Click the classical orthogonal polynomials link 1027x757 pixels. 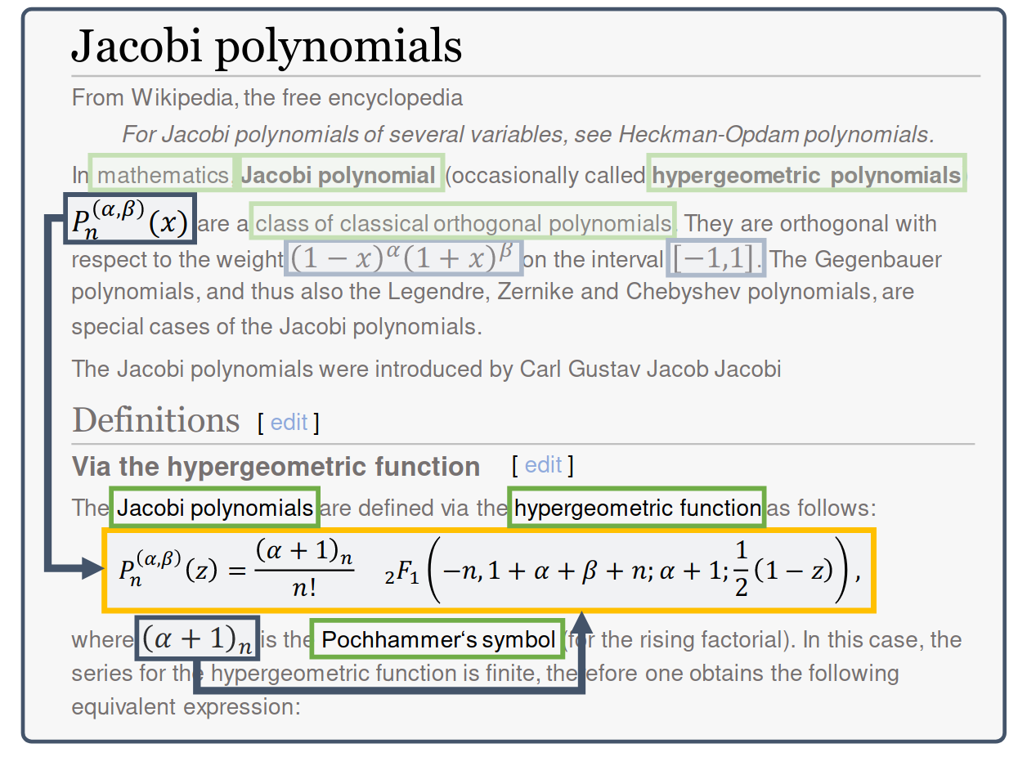(x=463, y=223)
